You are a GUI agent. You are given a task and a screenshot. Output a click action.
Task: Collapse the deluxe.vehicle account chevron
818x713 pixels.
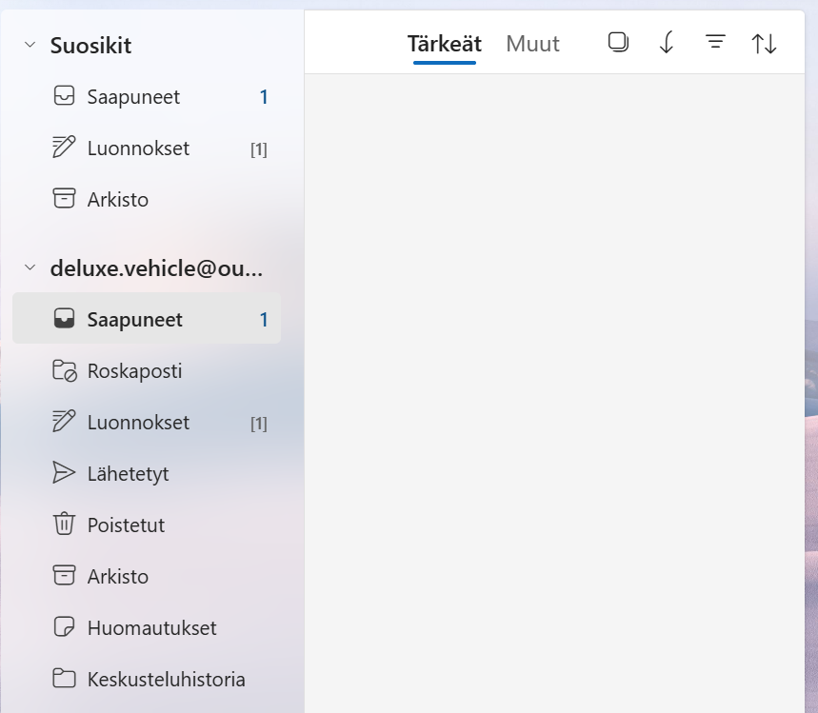30,267
